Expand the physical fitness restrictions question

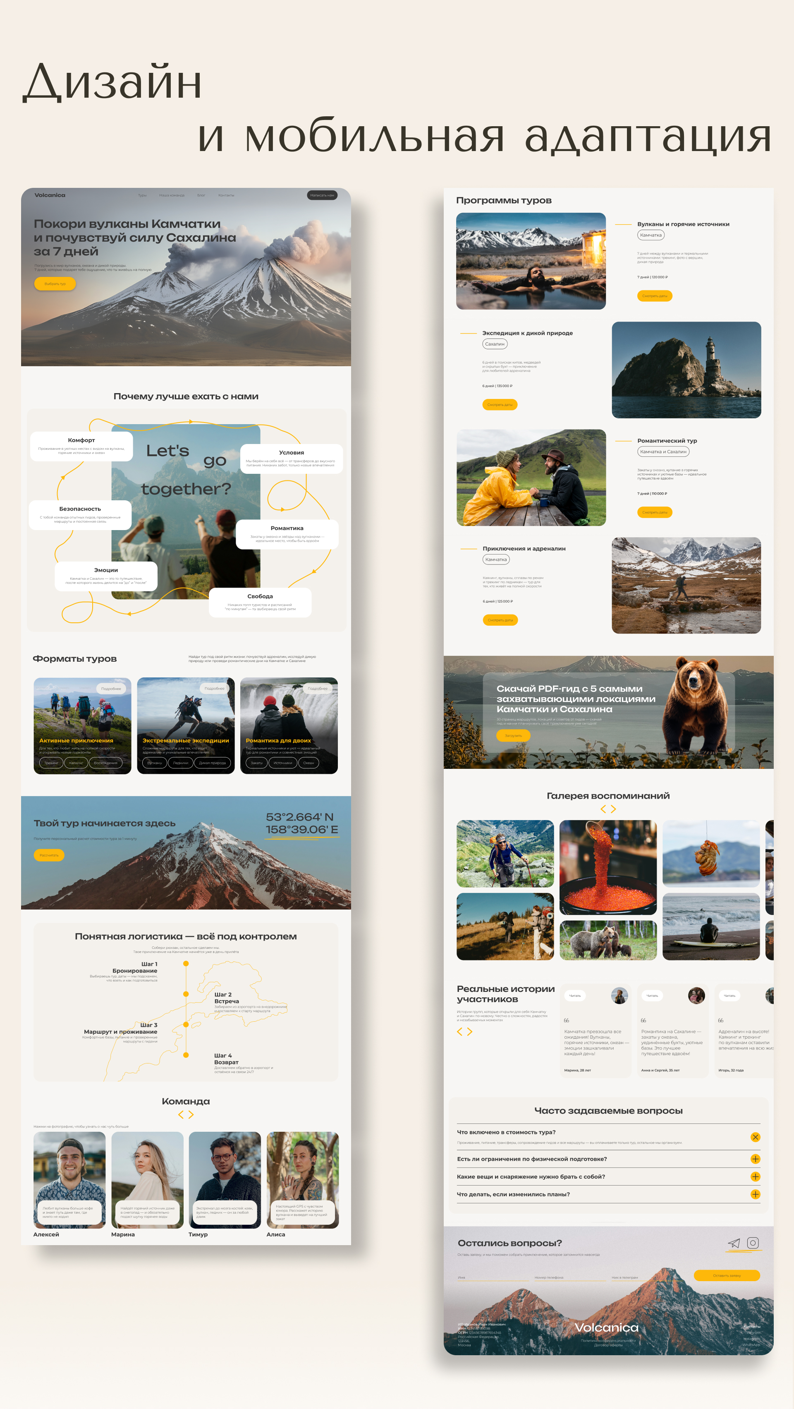755,1159
